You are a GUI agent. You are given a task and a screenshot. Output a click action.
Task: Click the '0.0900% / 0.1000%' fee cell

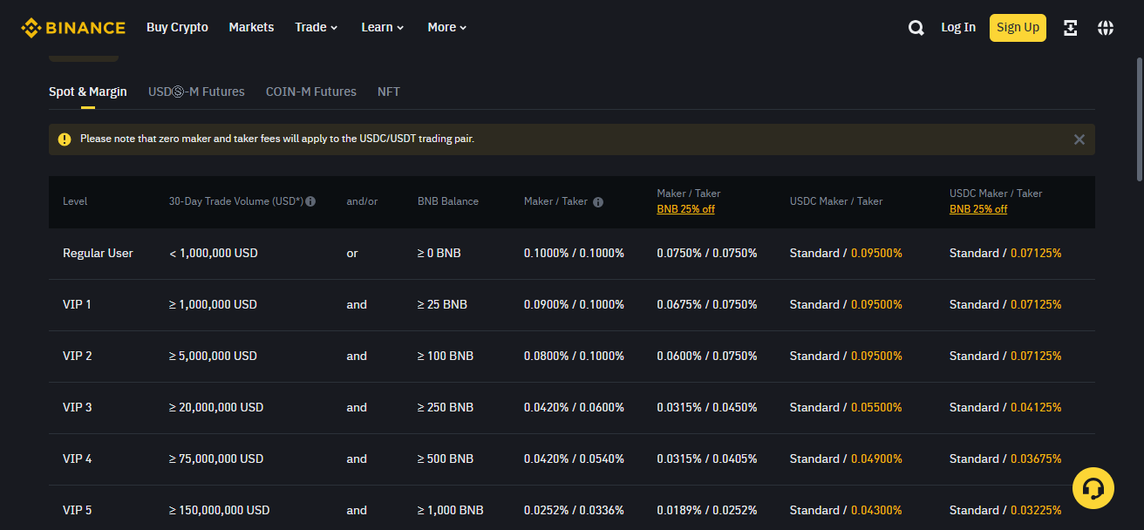coord(574,304)
